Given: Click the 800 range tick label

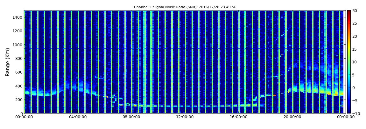Looking at the screenshot, I should coord(19,59).
